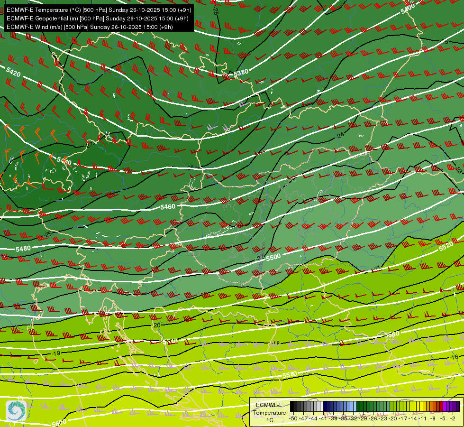Click the 5380 geopotential contour label
This screenshot has width=464, height=427.
[x=241, y=73]
